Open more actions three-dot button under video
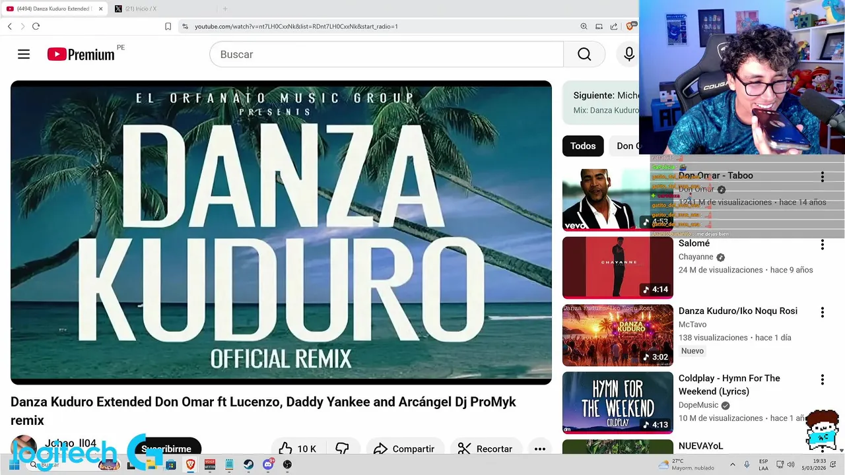Viewport: 845px width, 475px height. click(x=540, y=449)
